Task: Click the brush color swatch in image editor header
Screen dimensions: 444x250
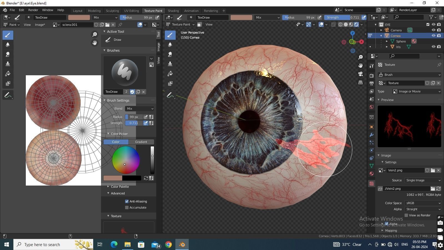Action: 79,17
